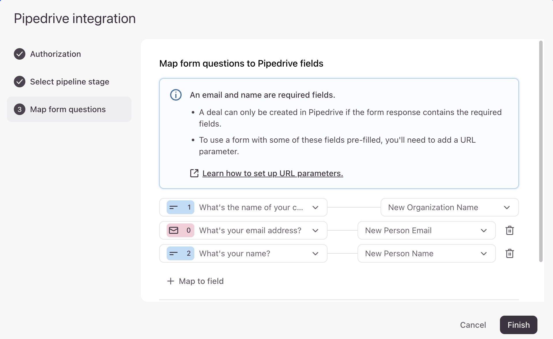
Task: Open the company name question dropdown
Action: (243, 207)
